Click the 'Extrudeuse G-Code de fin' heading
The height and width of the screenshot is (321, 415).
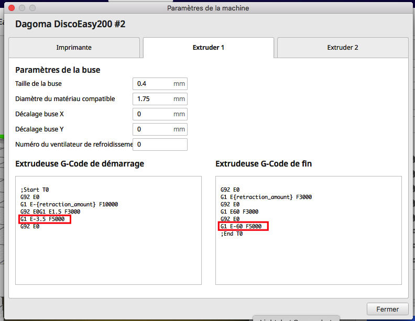coord(264,164)
